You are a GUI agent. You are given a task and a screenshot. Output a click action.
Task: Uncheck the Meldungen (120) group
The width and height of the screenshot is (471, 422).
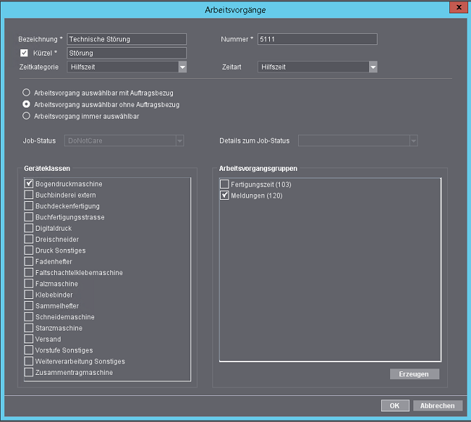click(x=225, y=195)
